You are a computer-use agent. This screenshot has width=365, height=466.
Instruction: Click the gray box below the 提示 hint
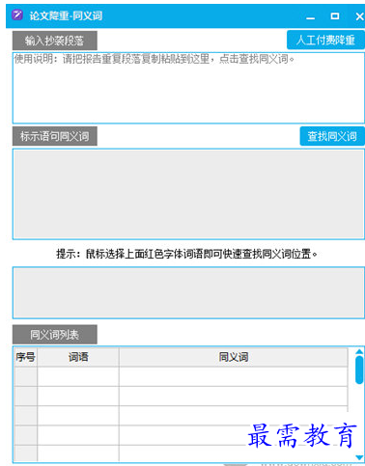click(x=188, y=292)
